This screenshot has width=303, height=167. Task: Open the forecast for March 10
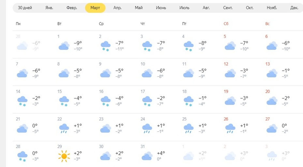pyautogui.click(x=158, y=72)
